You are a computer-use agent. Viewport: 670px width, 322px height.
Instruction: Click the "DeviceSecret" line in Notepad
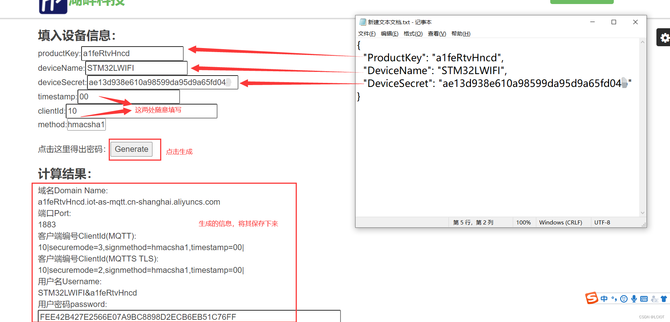[x=497, y=83]
